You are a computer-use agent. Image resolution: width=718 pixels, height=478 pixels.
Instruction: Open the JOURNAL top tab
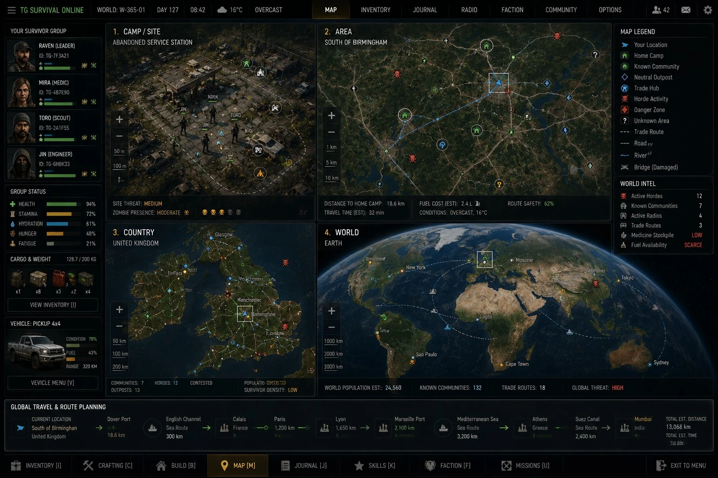pos(425,10)
